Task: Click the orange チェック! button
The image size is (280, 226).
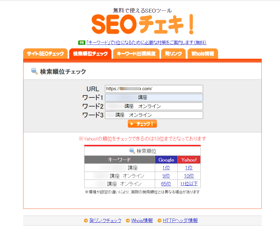Action: coord(142,124)
